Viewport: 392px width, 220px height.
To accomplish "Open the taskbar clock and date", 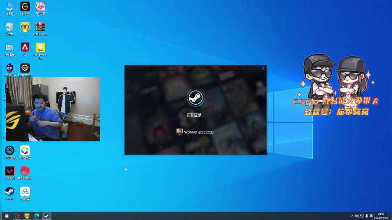I will coord(381,216).
